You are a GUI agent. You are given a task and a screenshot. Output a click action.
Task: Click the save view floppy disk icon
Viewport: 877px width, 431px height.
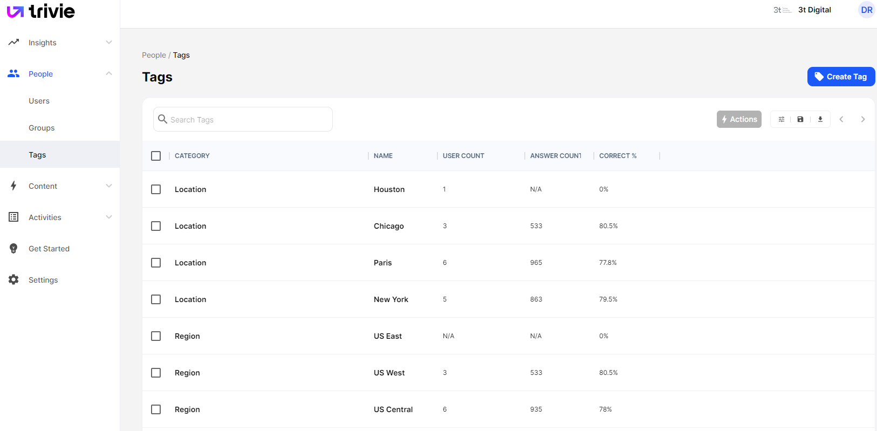(x=800, y=119)
